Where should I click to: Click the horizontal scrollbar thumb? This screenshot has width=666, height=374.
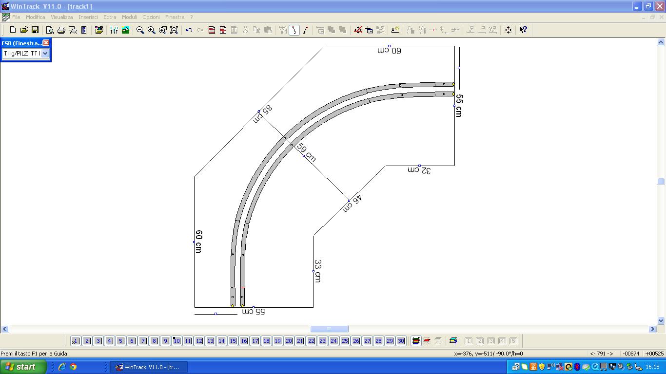329,329
